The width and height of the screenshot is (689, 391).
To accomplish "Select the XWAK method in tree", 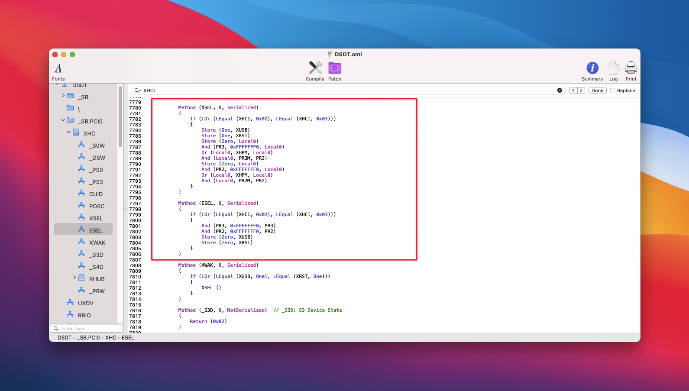I will coord(97,242).
